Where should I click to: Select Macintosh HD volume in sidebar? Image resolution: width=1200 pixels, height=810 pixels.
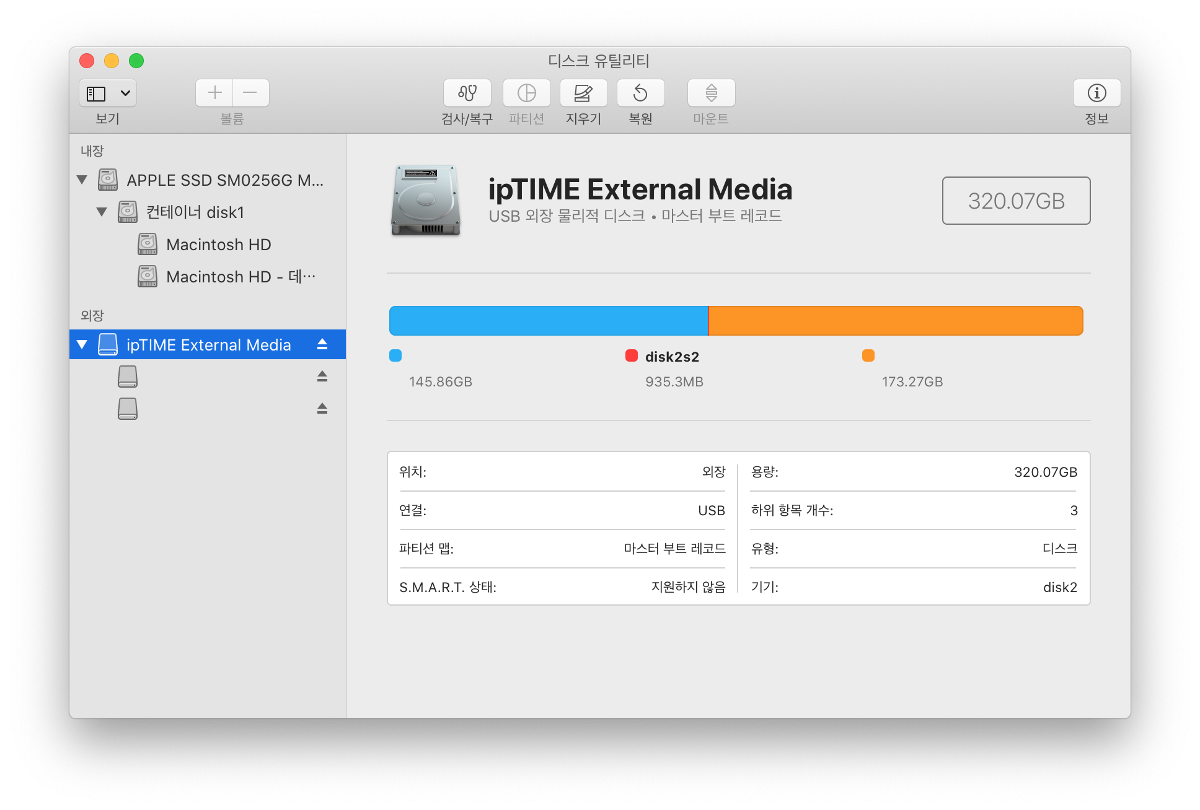[x=218, y=245]
